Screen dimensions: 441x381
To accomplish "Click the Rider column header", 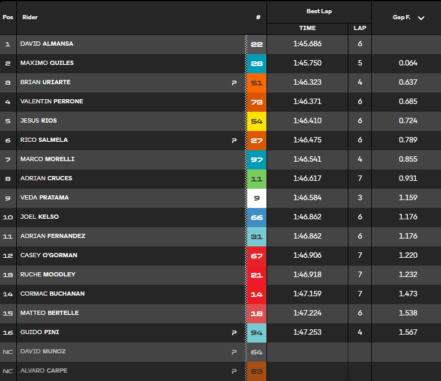I will click(30, 17).
